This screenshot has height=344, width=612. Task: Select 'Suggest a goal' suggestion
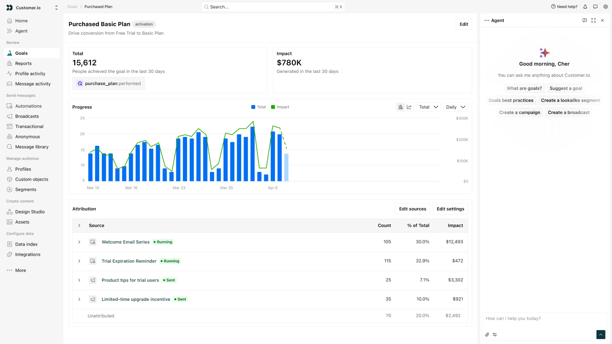pos(566,88)
